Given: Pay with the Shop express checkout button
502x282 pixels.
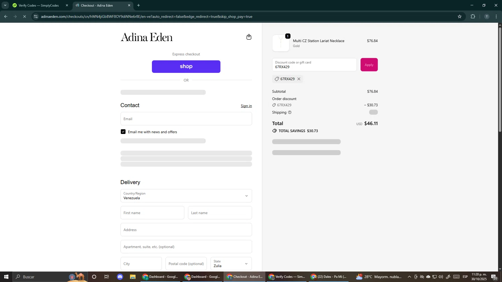Looking at the screenshot, I should (x=186, y=66).
